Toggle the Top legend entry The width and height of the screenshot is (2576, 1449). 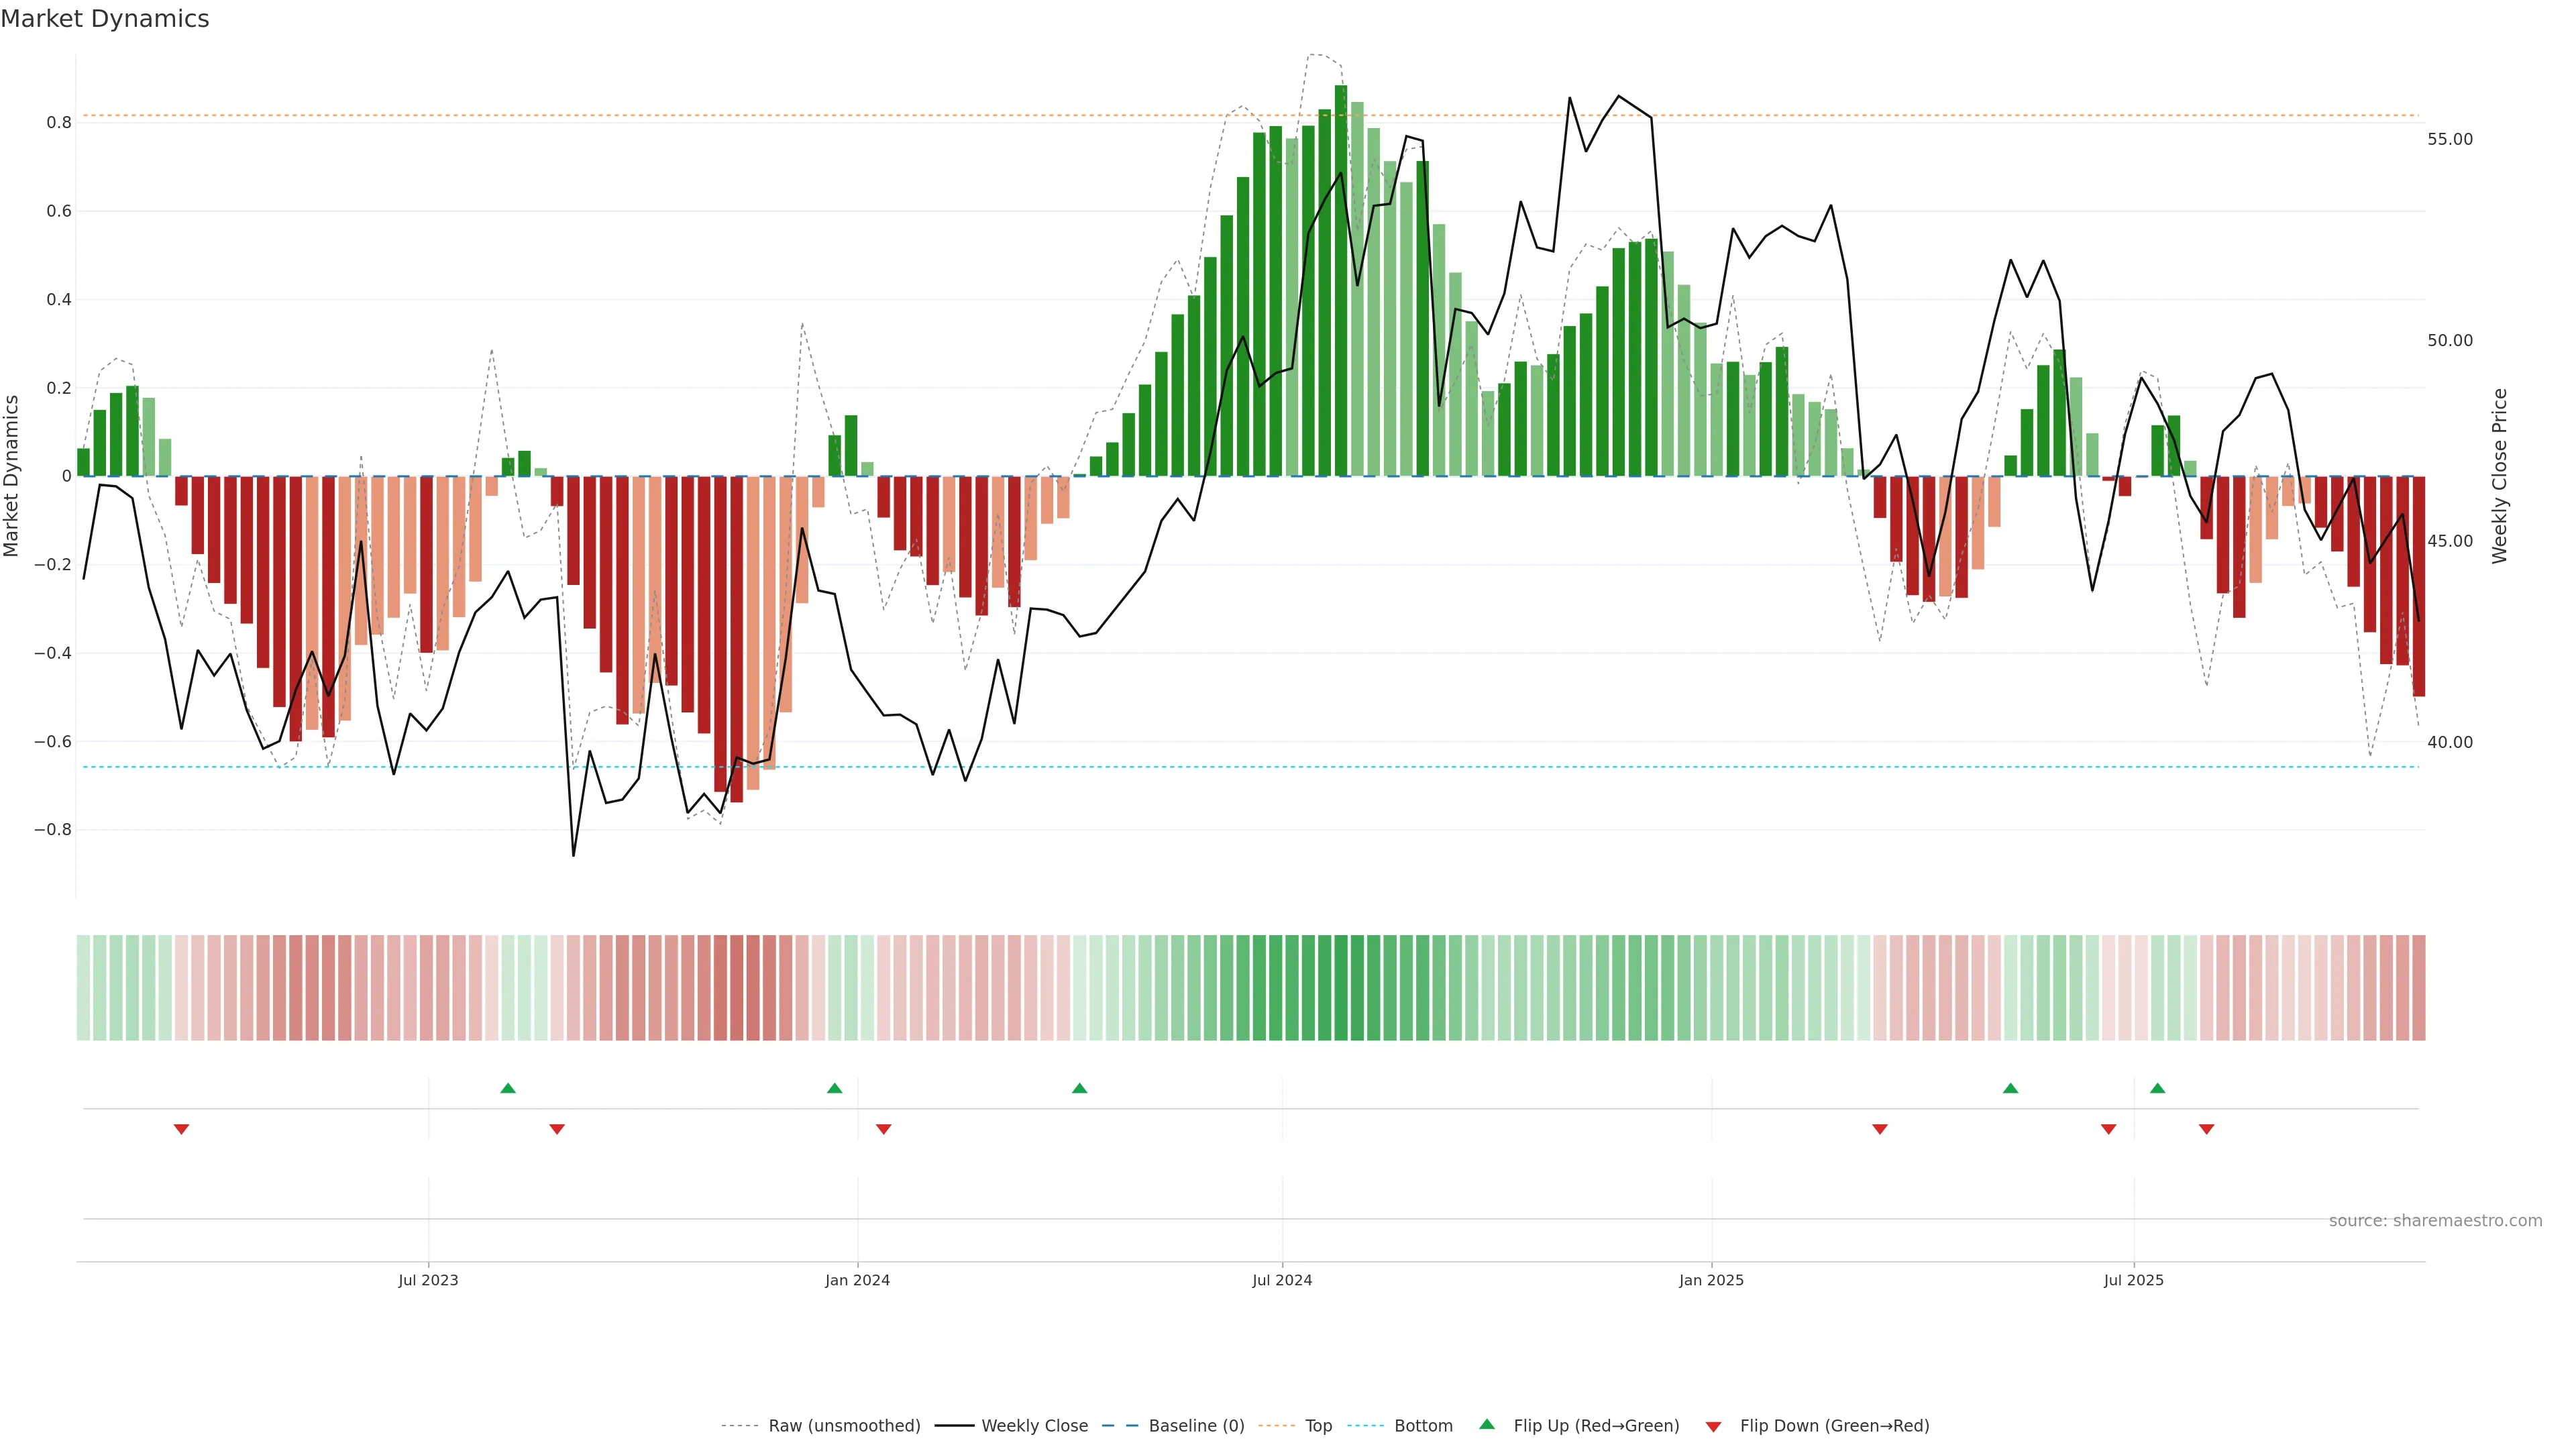[1318, 1426]
